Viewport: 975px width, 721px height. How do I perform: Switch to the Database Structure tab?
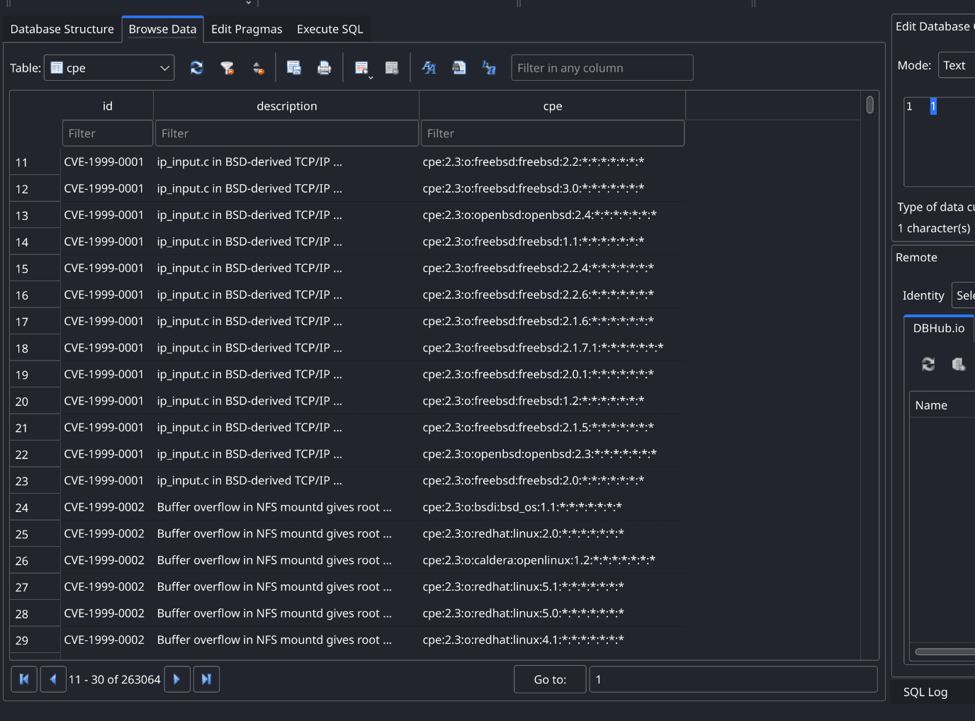coord(62,29)
